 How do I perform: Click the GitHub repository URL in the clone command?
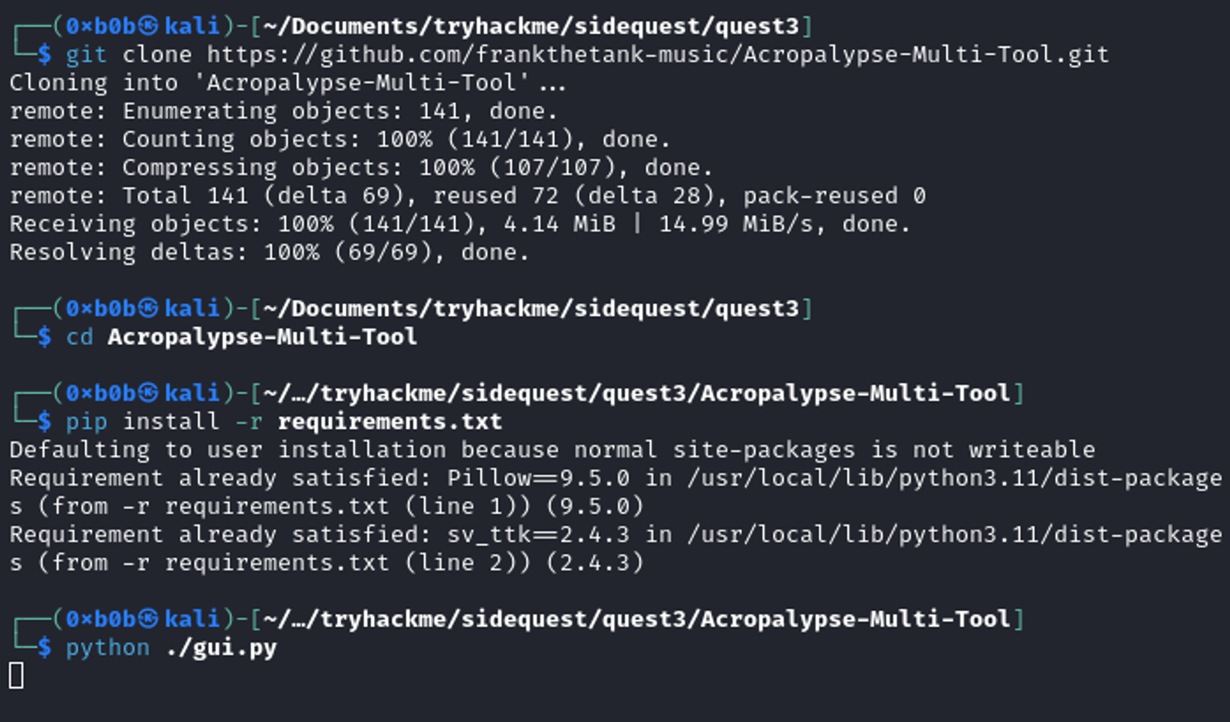point(657,55)
